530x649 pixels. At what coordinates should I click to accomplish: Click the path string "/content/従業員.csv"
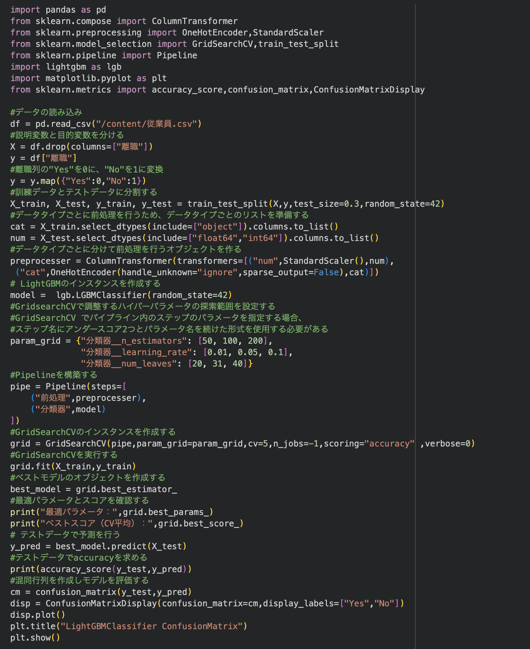point(146,124)
